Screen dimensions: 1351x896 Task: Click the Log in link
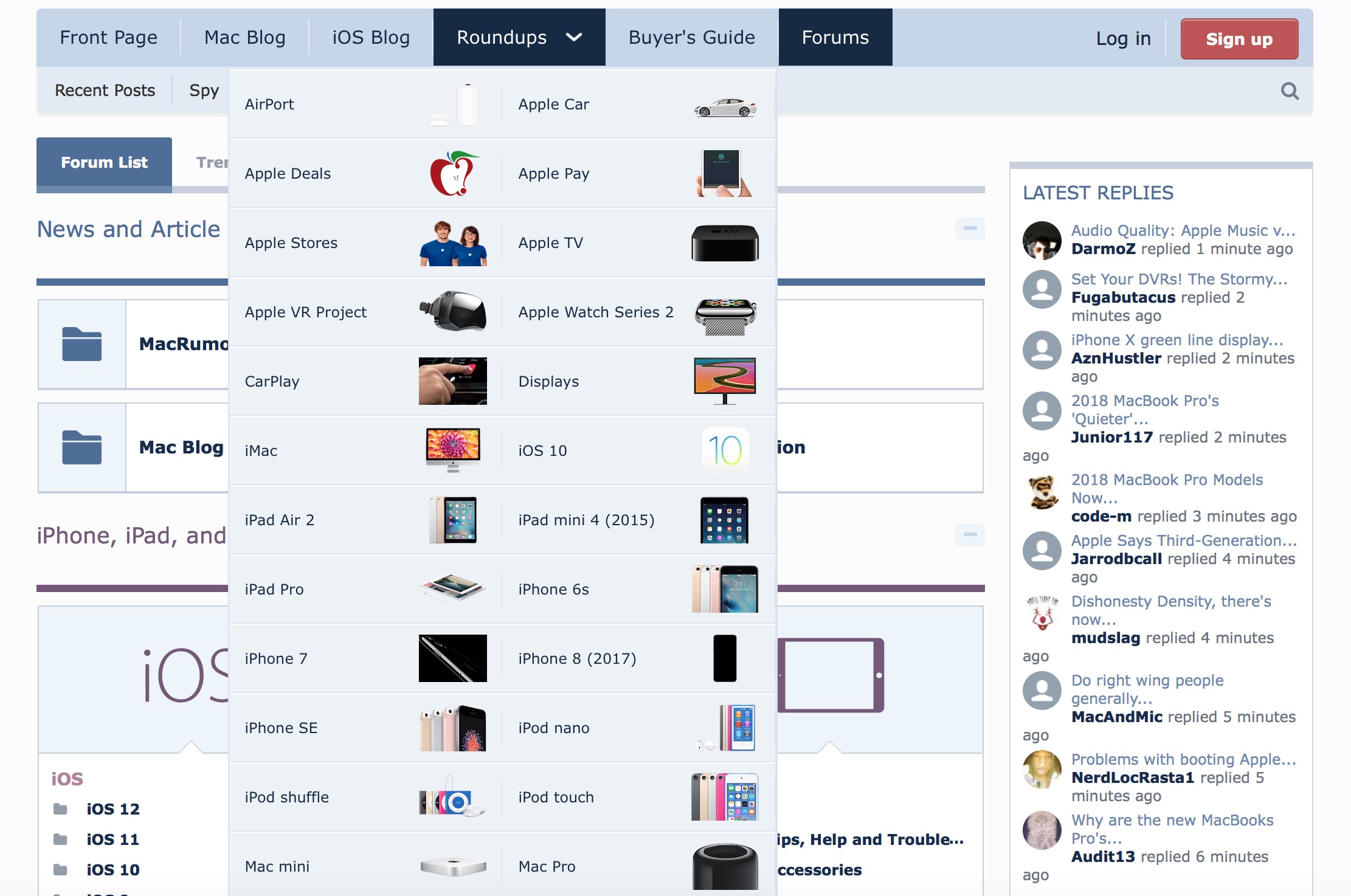[1123, 39]
